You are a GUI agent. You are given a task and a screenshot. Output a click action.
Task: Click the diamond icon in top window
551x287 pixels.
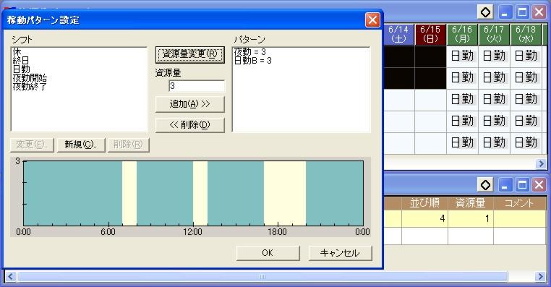[486, 12]
